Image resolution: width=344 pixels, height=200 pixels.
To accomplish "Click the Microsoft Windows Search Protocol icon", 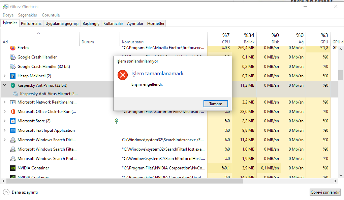I will (x=13, y=159).
